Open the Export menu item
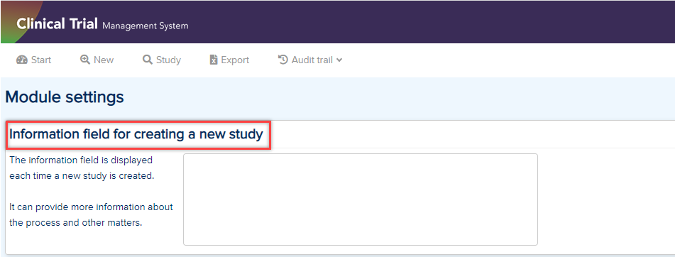 coord(229,60)
